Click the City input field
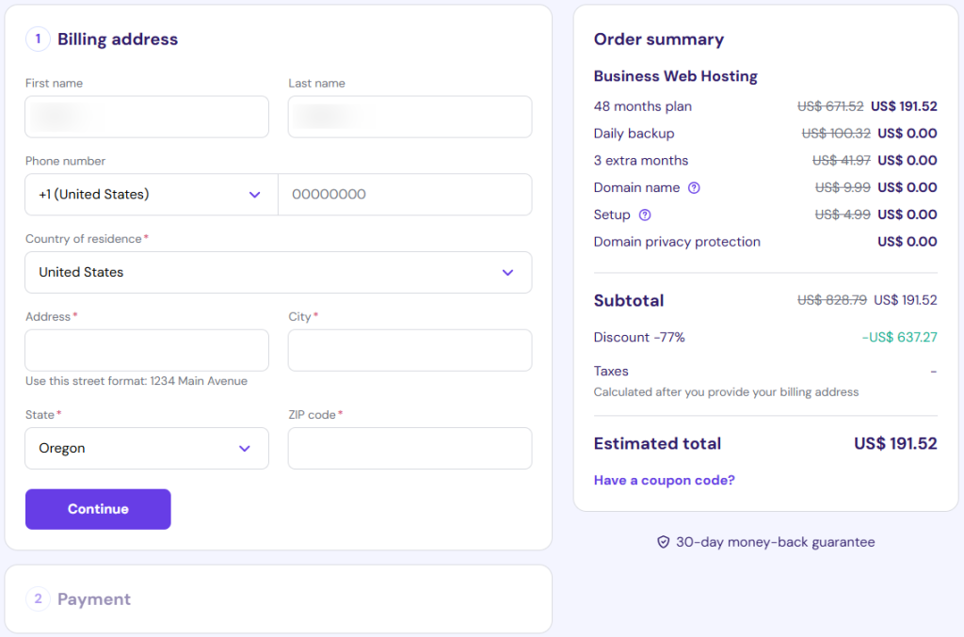 point(410,350)
